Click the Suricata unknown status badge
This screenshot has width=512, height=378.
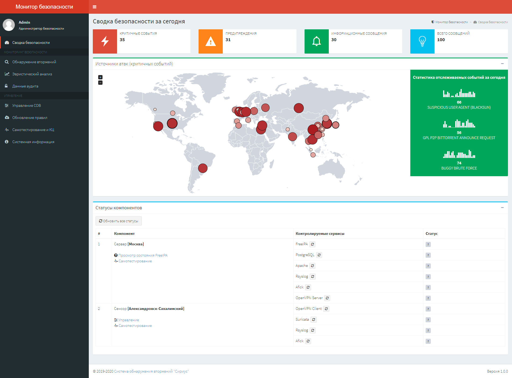point(428,320)
